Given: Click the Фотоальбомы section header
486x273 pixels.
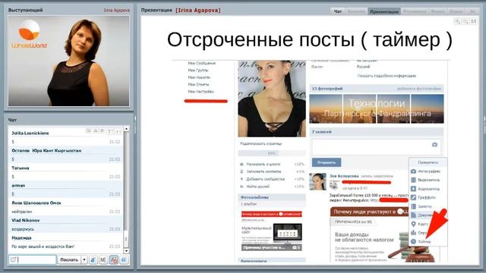Looking at the screenshot, I should click(272, 197).
